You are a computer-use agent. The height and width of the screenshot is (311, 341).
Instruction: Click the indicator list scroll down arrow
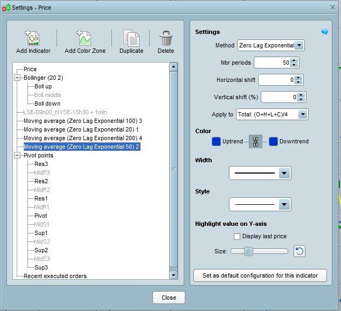pyautogui.click(x=173, y=275)
